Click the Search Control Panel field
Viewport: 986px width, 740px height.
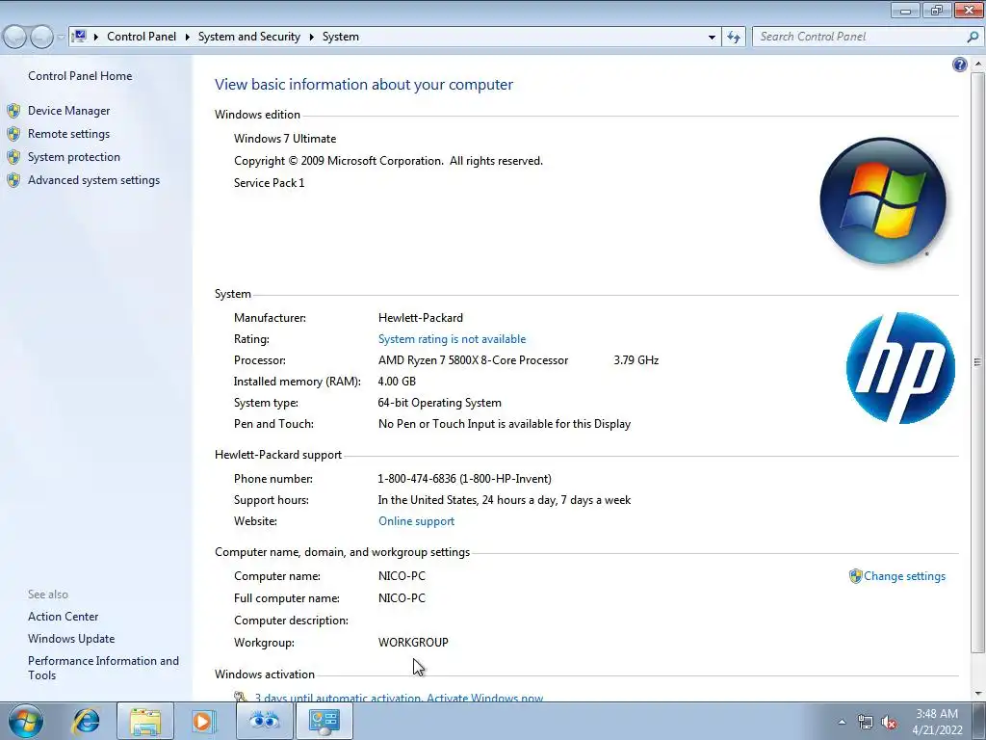click(858, 37)
